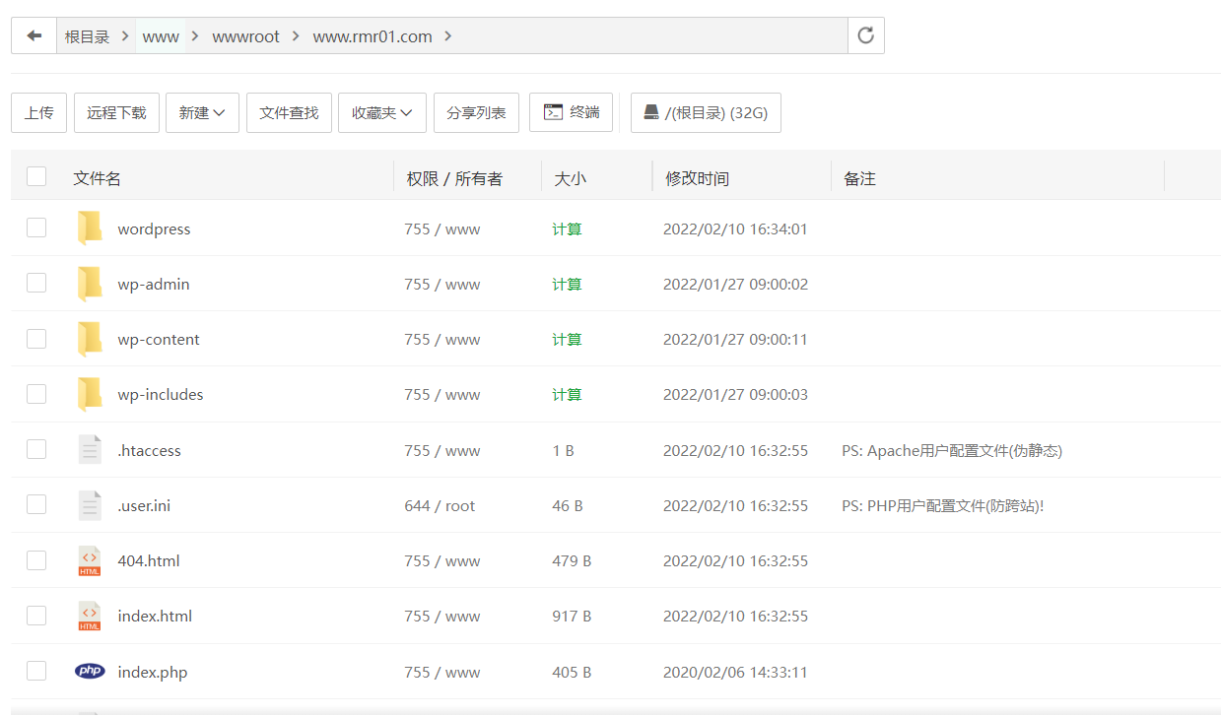Go to 根目录 in breadcrumb path
The width and height of the screenshot is (1221, 717).
(x=87, y=36)
